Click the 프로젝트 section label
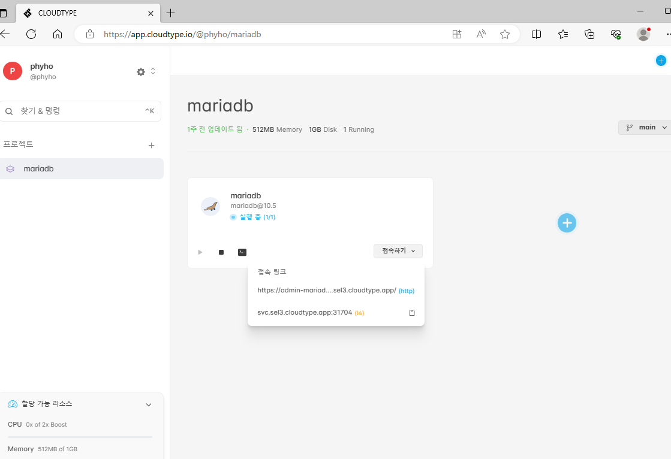 (x=18, y=144)
